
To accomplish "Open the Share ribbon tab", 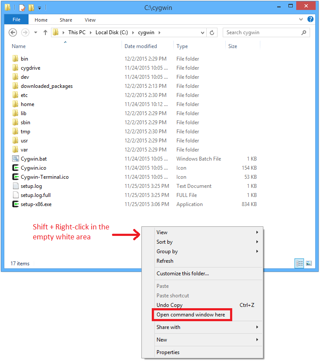I will [x=66, y=20].
